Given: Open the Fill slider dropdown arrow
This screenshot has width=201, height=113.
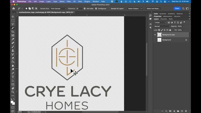Looking at the screenshot, I should [184, 30].
